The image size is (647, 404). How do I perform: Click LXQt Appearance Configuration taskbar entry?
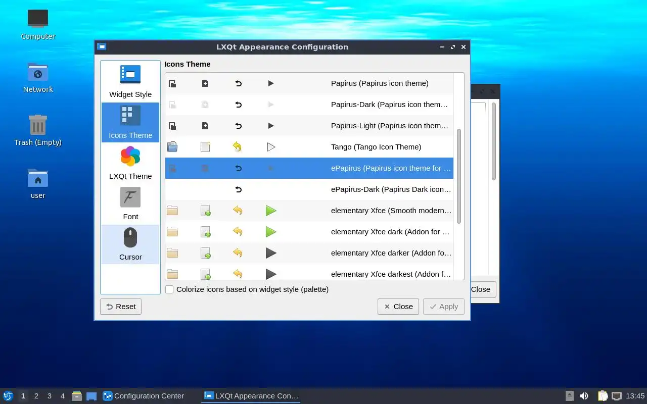tap(251, 396)
